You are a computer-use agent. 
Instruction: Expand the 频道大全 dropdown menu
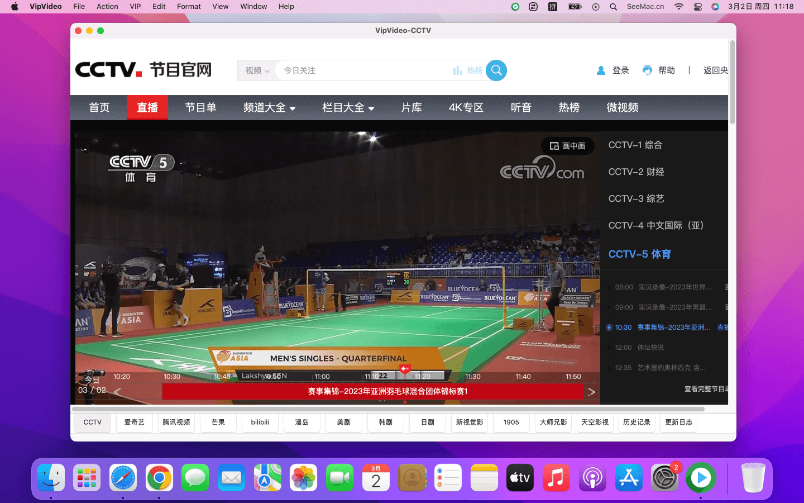(x=269, y=108)
